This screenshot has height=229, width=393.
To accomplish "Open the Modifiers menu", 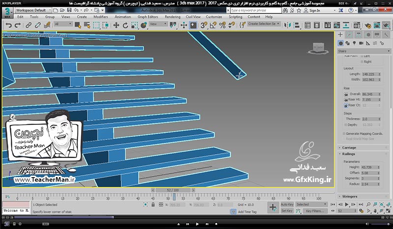I will (101, 17).
